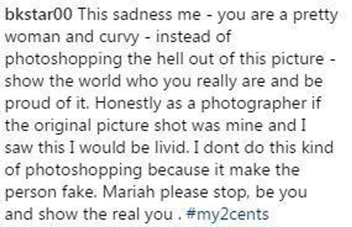Click the word 'fake' in the comment

(x=78, y=192)
